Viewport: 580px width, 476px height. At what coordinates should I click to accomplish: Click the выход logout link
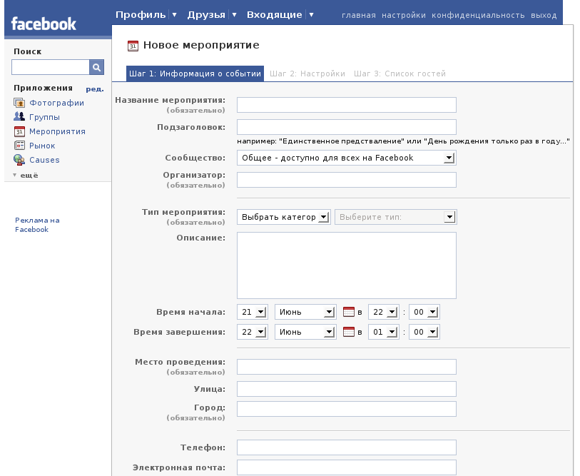coord(544,15)
